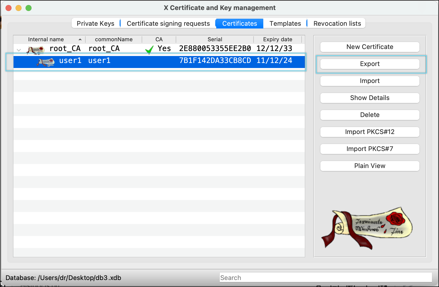This screenshot has height=287, width=439.
Task: Open Show Details for certificate
Action: (x=370, y=98)
